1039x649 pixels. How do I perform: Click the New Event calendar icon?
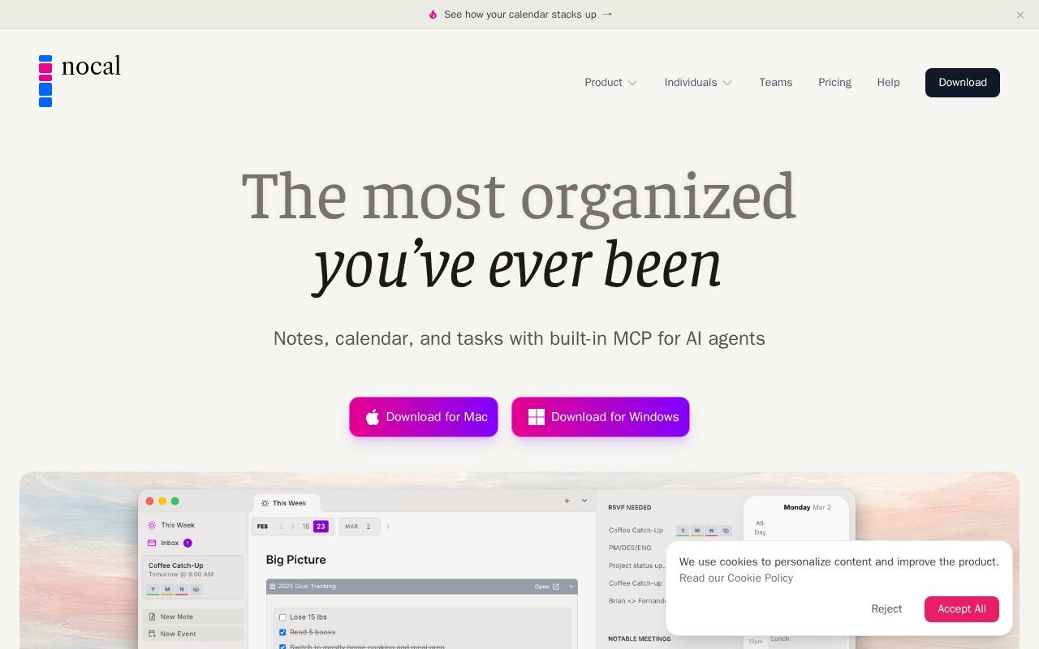[152, 634]
